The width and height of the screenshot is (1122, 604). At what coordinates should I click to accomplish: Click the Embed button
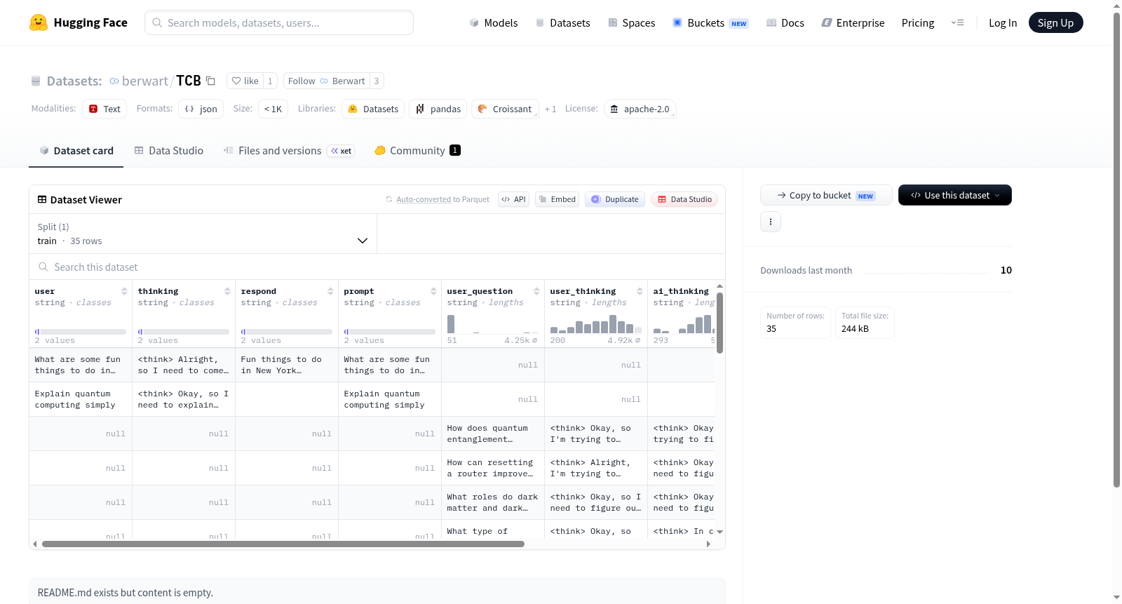[x=557, y=199]
